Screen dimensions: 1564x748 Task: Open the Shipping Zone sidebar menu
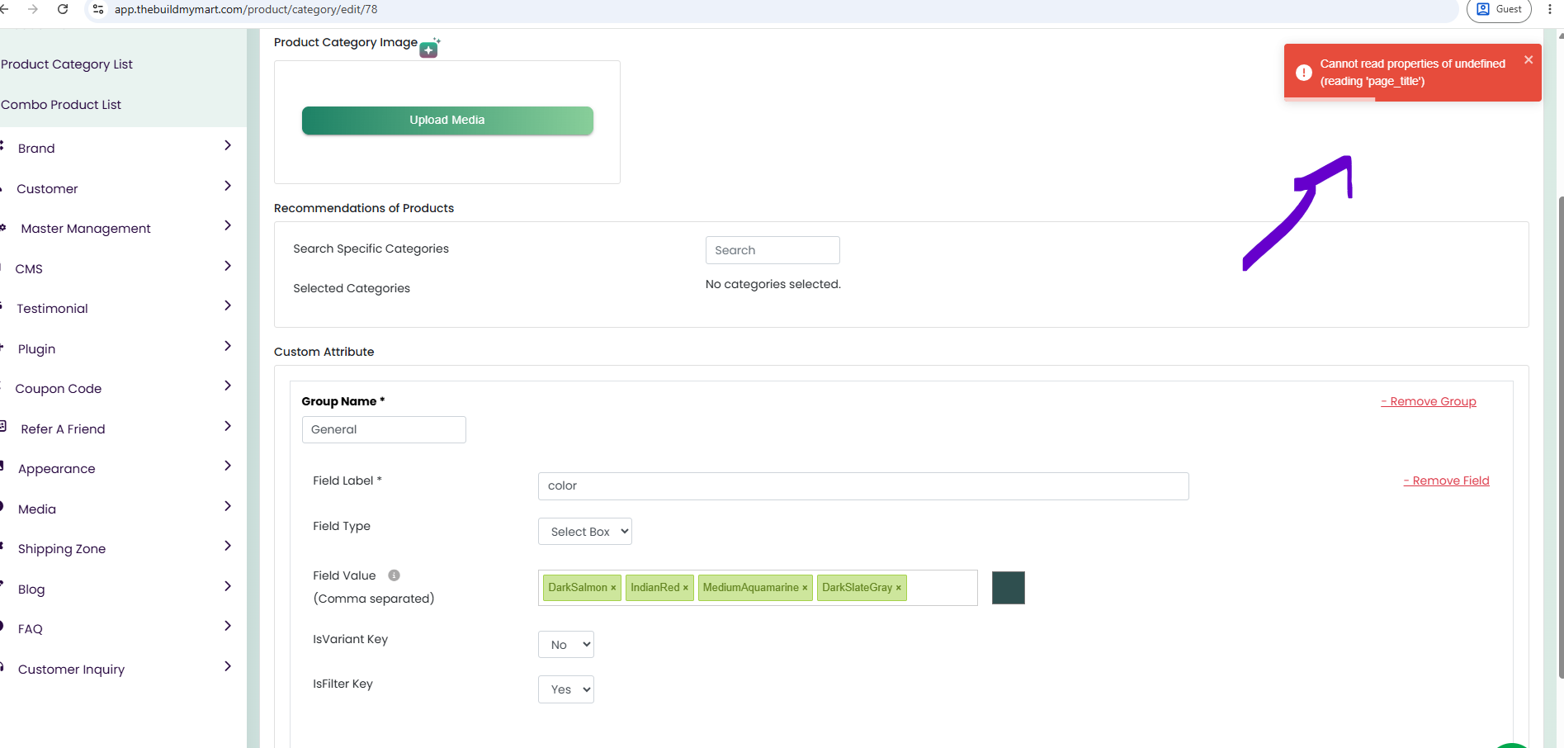coord(62,549)
